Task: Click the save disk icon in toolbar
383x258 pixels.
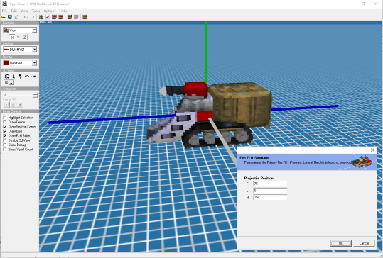Action: click(x=10, y=17)
